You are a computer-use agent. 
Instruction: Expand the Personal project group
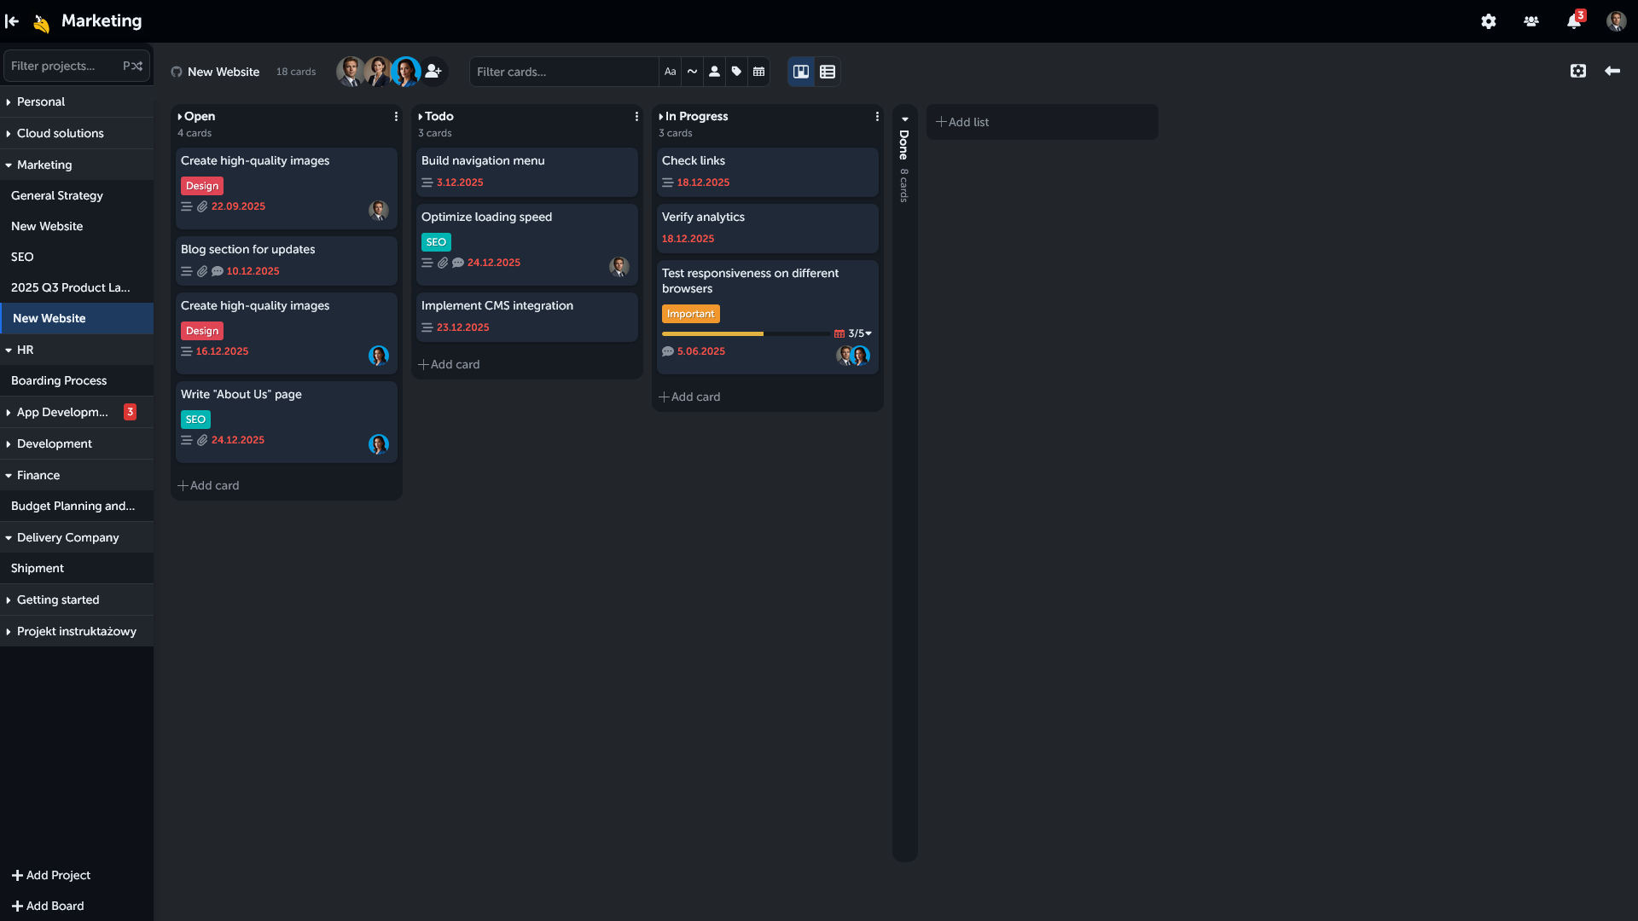click(9, 101)
